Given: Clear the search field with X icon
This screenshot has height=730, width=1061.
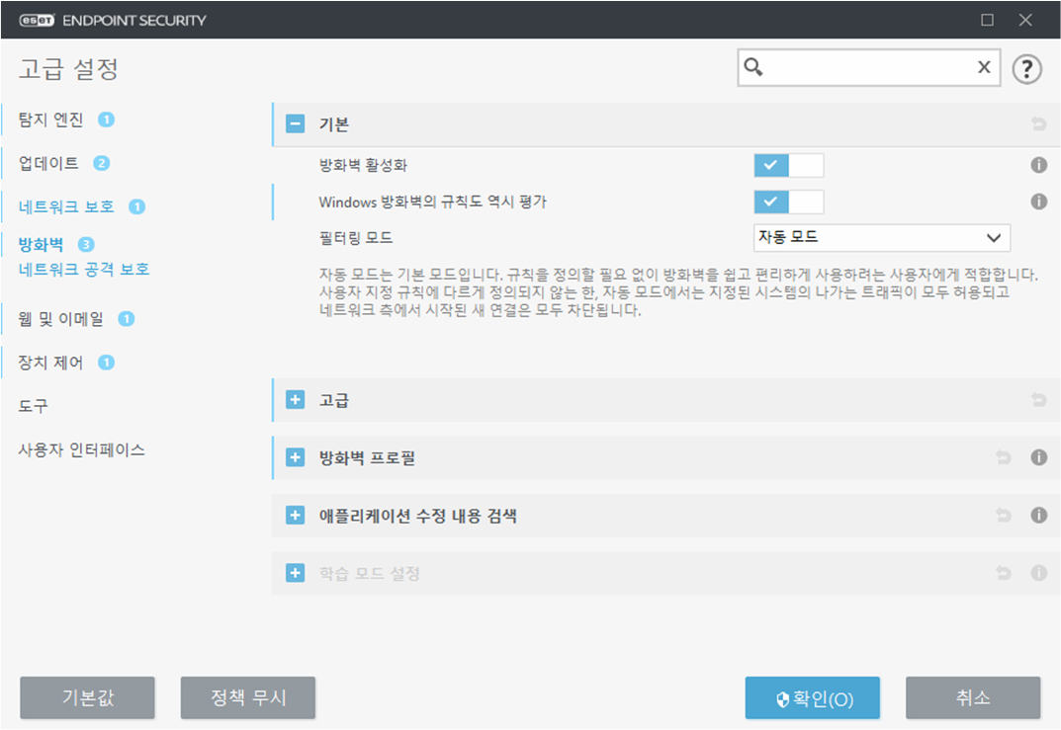Looking at the screenshot, I should point(984,67).
